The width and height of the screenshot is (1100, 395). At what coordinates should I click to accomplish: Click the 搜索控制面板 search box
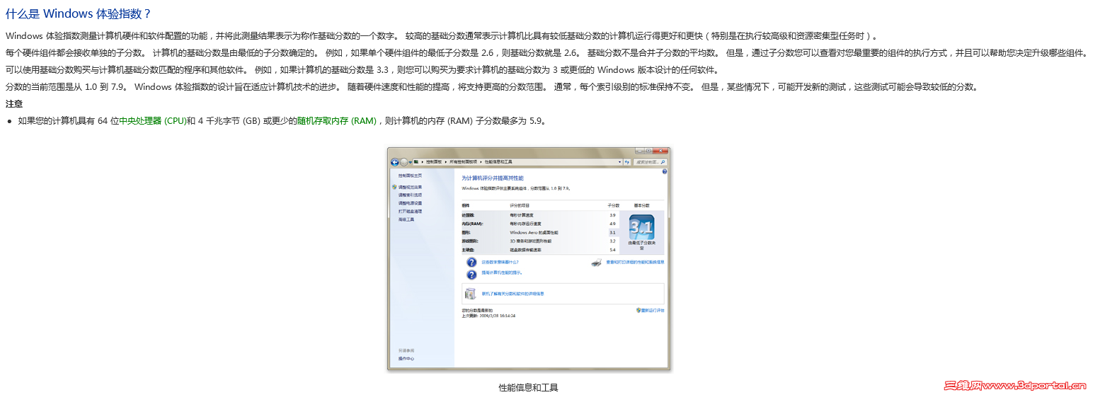point(650,162)
